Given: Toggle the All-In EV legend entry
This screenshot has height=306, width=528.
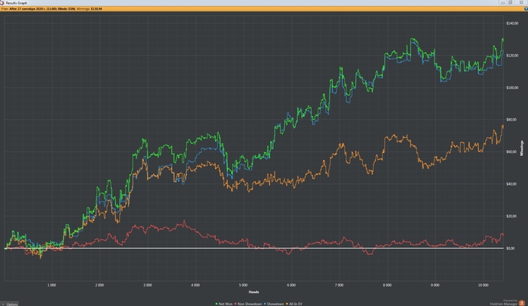Looking at the screenshot, I should pos(294,304).
